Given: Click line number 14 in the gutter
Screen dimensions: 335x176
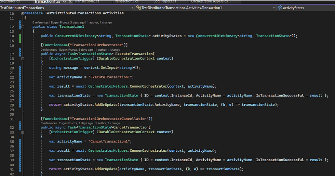Looking at the screenshot, I should click(x=12, y=36).
